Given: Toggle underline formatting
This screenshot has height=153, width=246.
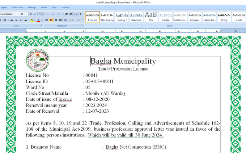Looking at the screenshot, I should coord(5,20).
